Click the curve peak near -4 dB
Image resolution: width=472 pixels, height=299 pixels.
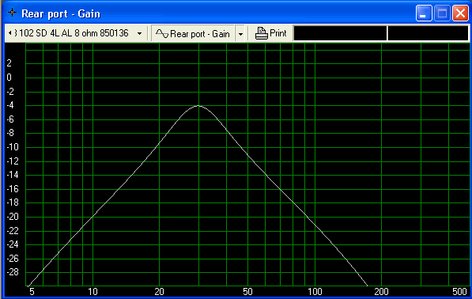coord(198,106)
